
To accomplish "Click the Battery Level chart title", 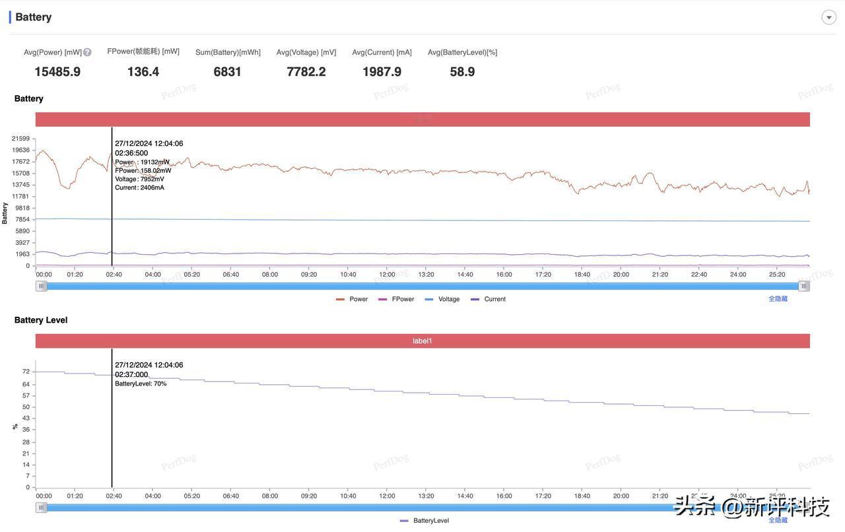I will [x=41, y=320].
